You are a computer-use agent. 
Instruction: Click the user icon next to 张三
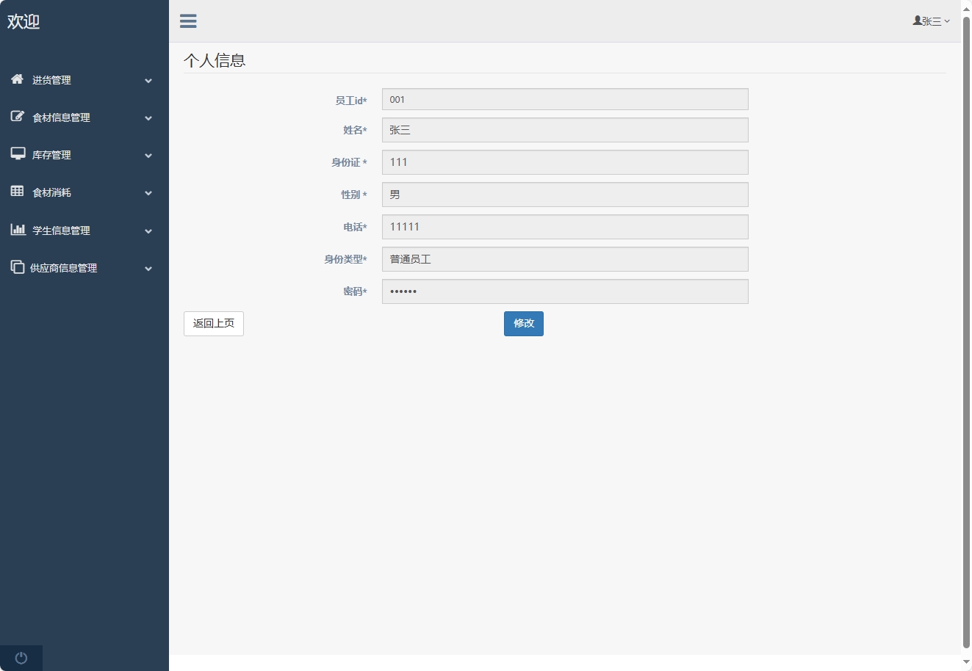(x=917, y=21)
